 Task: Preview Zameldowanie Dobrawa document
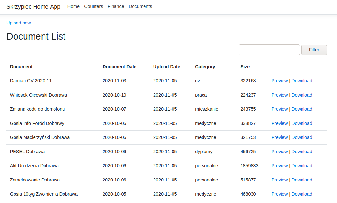[279, 180]
